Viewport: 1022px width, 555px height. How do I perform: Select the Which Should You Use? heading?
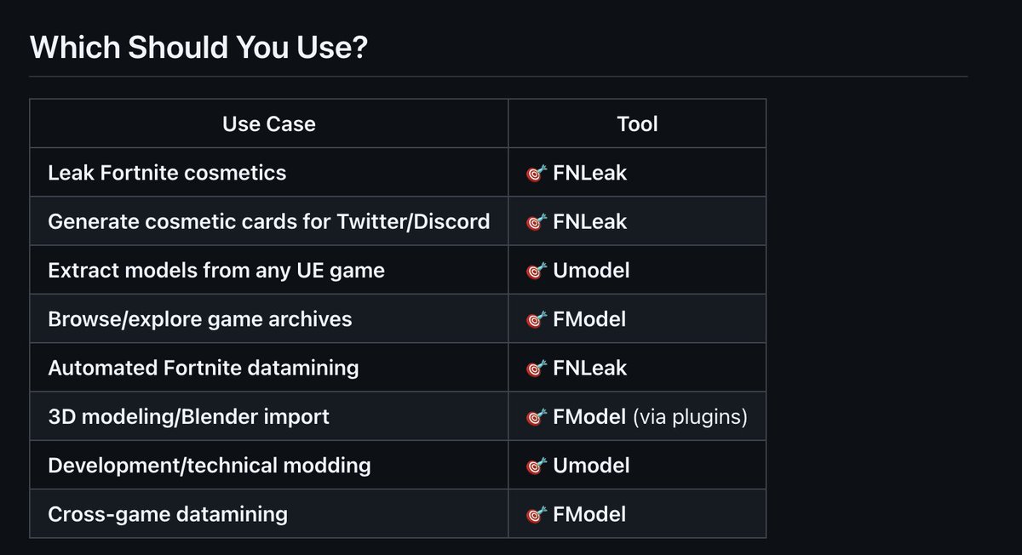click(x=198, y=48)
